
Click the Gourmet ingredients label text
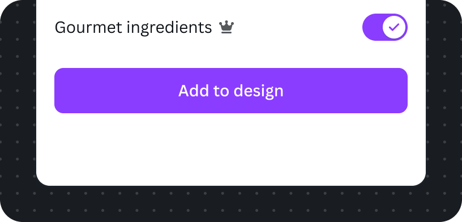click(133, 28)
